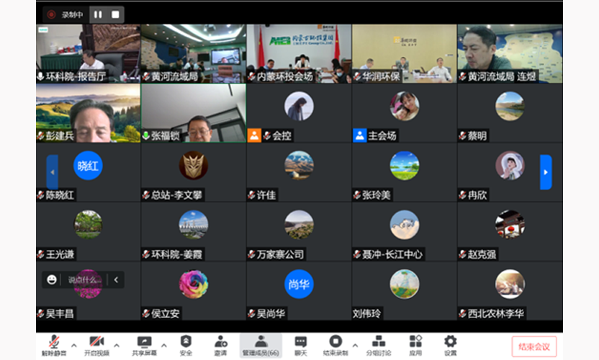
Task: Open Settings (设置) gear icon
Action: [450, 343]
